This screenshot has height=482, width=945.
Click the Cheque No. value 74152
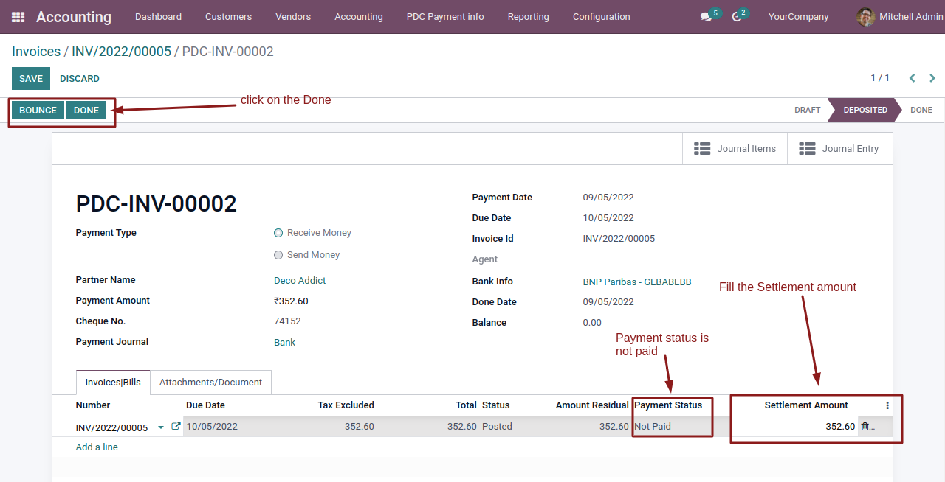click(x=287, y=321)
